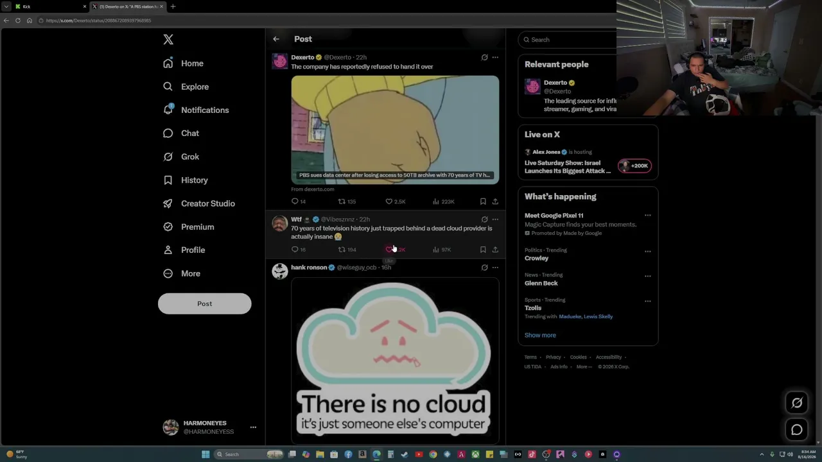Open Google Chrome from the taskbar
The height and width of the screenshot is (462, 822).
(x=433, y=454)
